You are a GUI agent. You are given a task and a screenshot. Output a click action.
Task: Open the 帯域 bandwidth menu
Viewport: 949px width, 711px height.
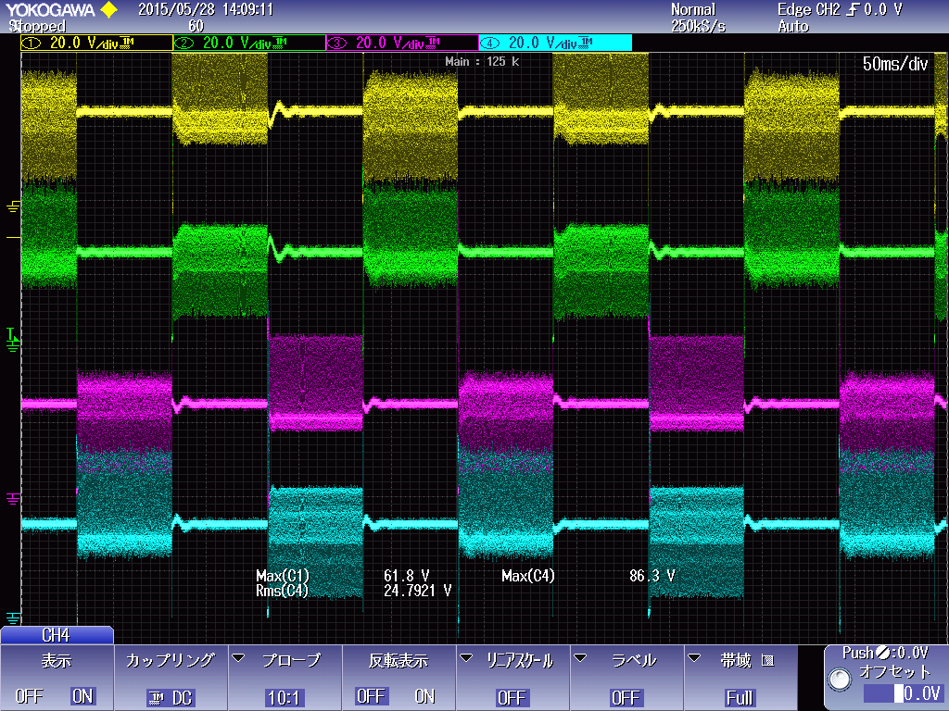click(740, 678)
